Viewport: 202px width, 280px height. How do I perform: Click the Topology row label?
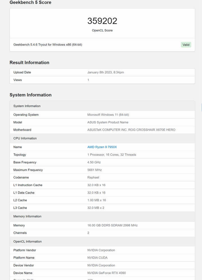(20, 155)
